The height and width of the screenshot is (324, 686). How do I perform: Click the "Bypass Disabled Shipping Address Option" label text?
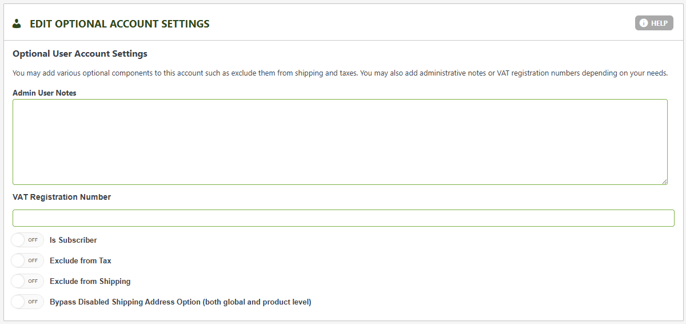click(x=180, y=302)
